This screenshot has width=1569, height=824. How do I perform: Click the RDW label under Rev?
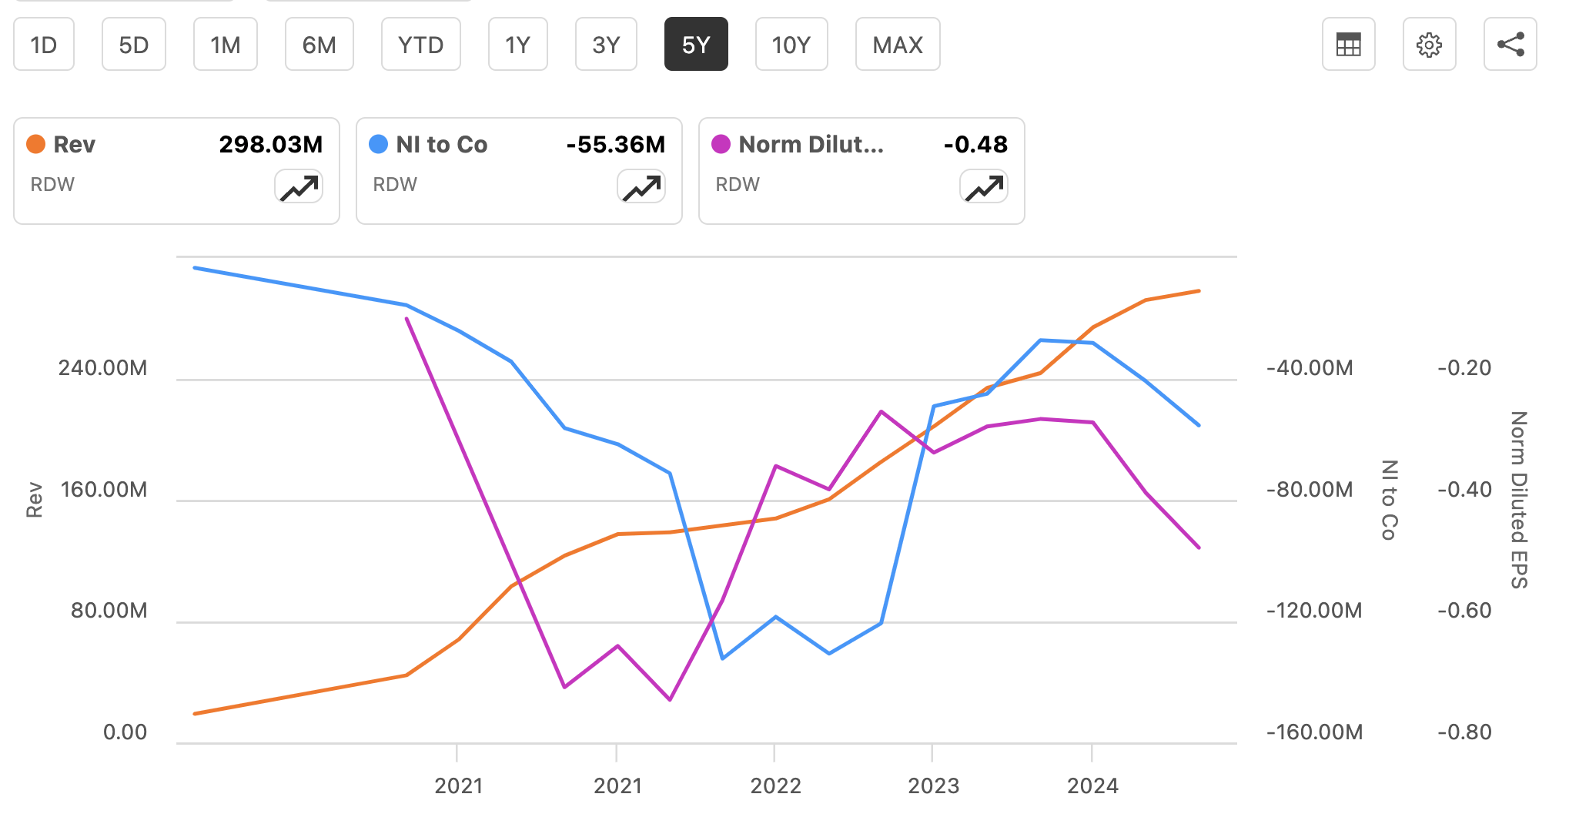tap(52, 184)
